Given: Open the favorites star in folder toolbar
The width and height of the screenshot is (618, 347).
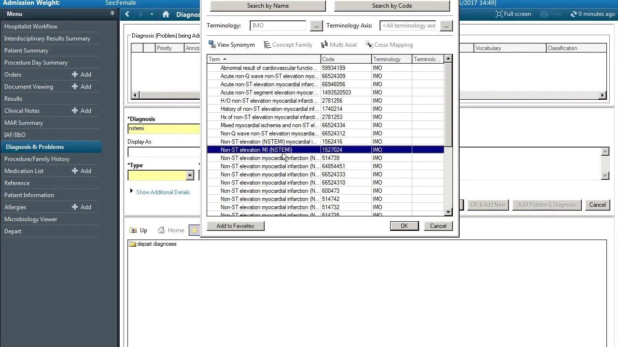Looking at the screenshot, I should point(194,230).
